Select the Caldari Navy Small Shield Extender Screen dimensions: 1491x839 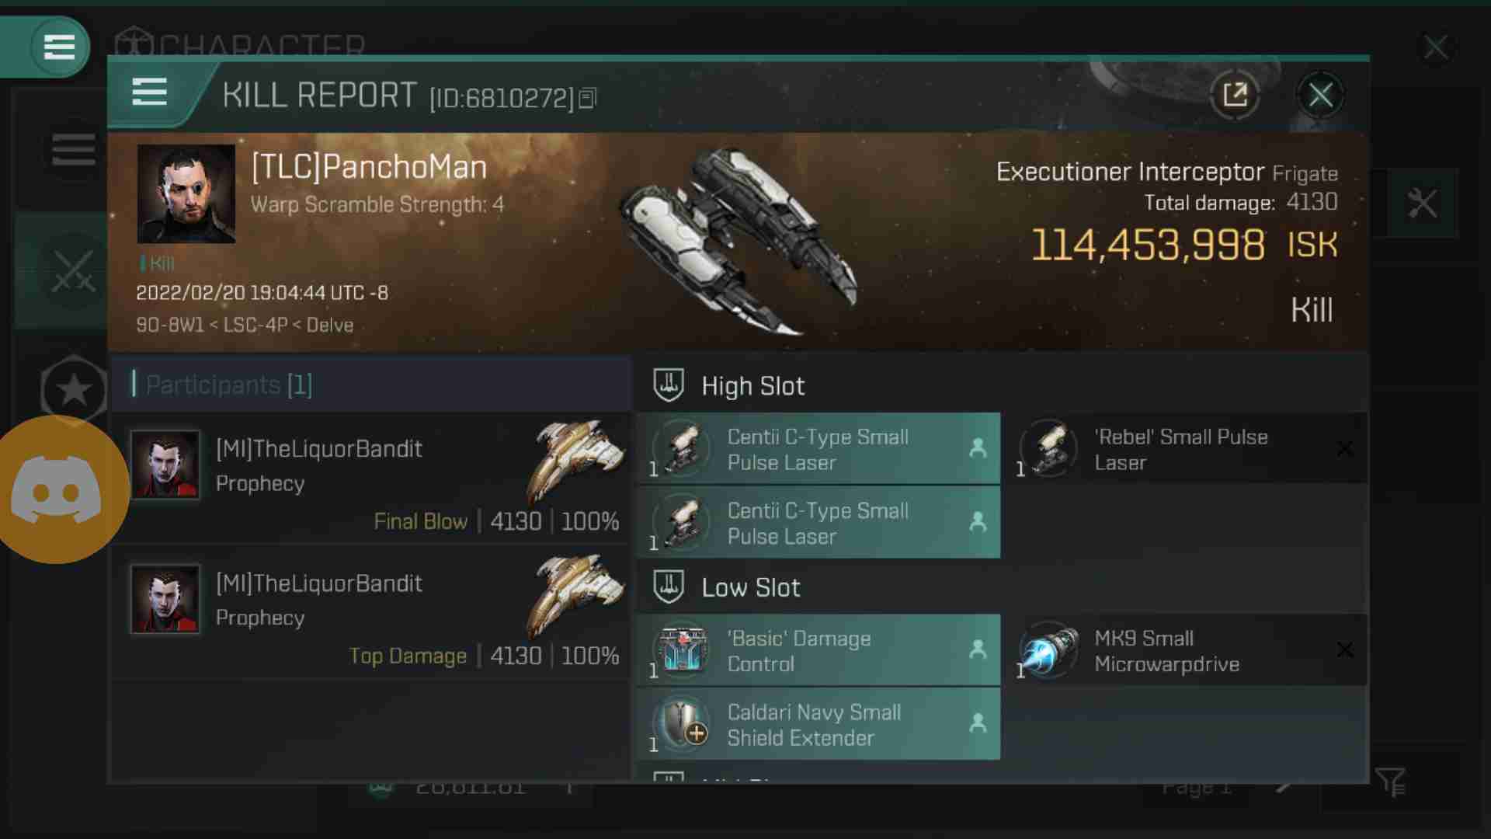(818, 724)
